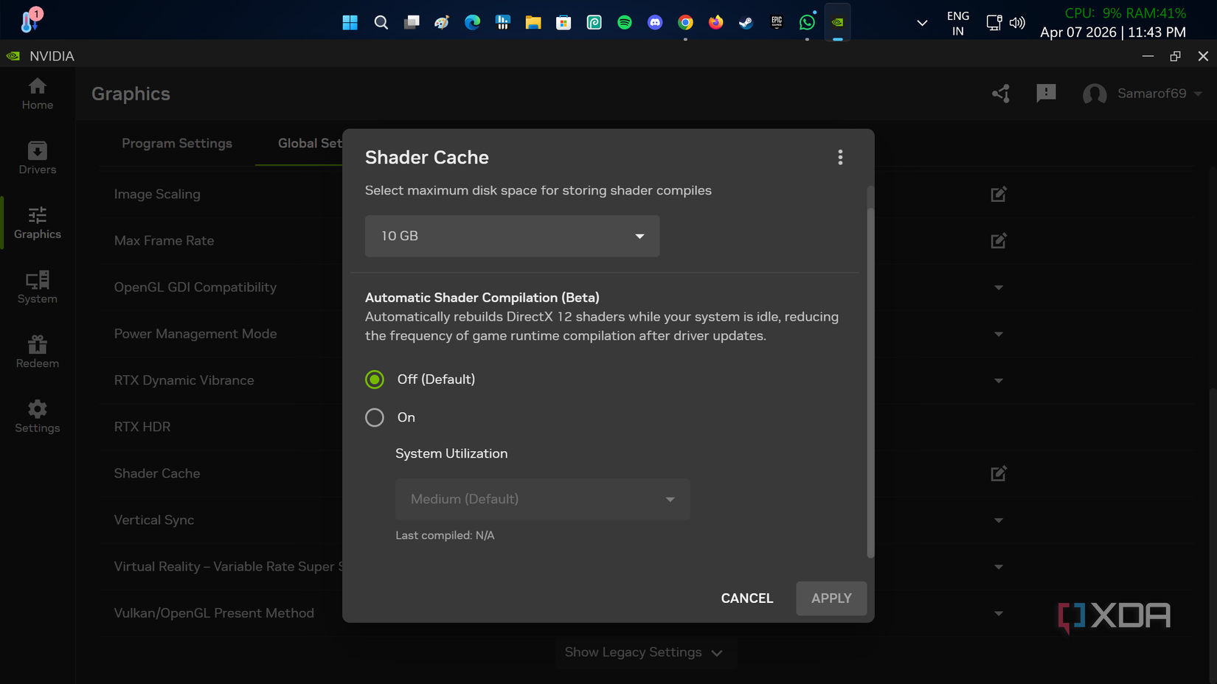Screen dimensions: 1217x684
Task: Click Cancel in Shader Cache dialog
Action: point(747,598)
